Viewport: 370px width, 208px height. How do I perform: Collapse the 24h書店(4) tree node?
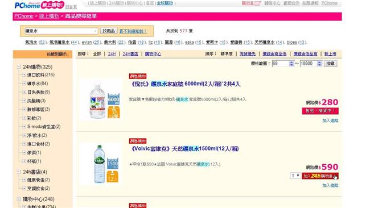pos(19,172)
